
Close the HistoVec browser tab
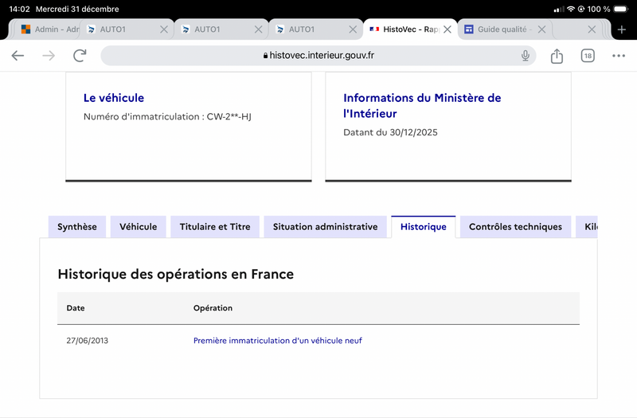[447, 29]
